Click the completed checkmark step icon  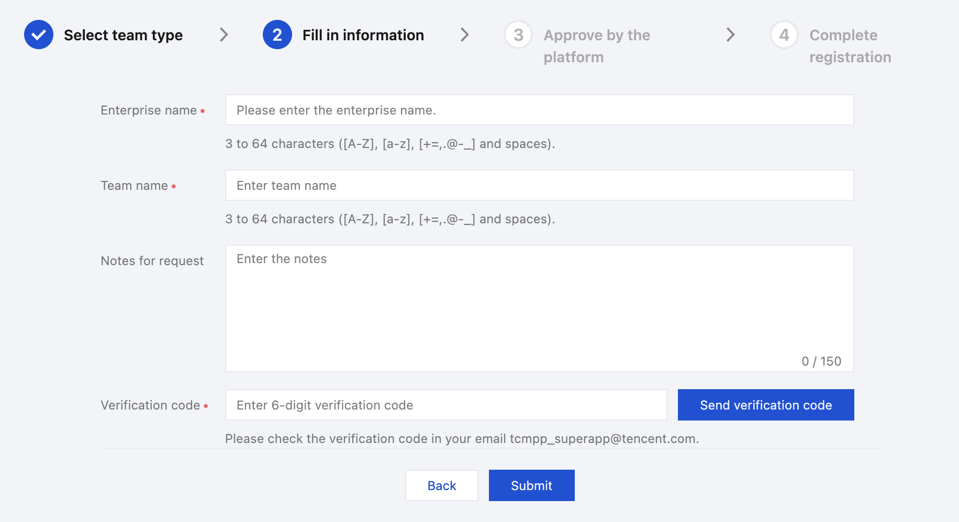[39, 35]
